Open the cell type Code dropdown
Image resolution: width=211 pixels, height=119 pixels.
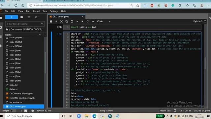pos(104,21)
